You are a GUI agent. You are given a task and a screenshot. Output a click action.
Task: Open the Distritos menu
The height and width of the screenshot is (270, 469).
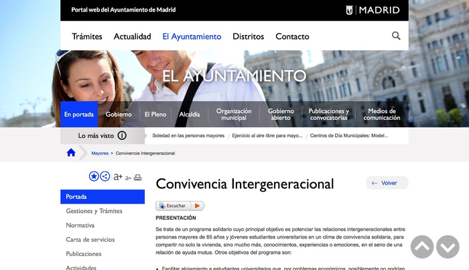click(x=249, y=36)
